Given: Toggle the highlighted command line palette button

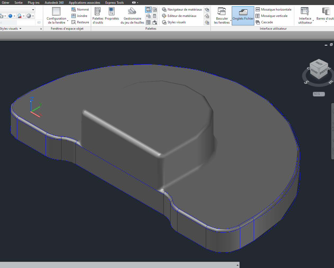Looking at the screenshot, I should tap(148, 10).
